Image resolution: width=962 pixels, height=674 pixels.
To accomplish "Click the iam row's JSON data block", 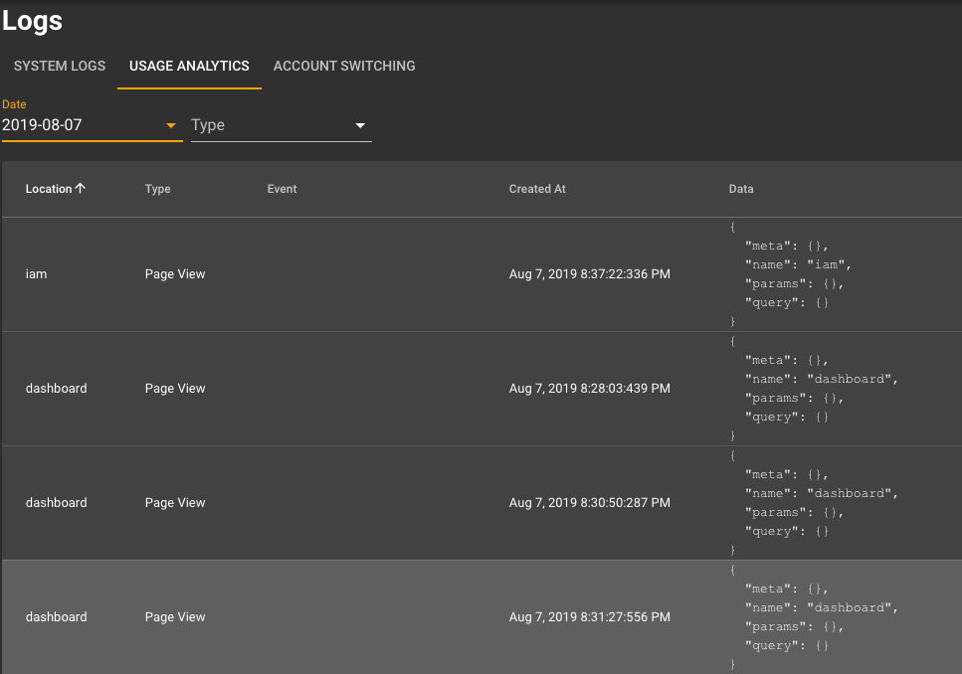I will coord(791,274).
